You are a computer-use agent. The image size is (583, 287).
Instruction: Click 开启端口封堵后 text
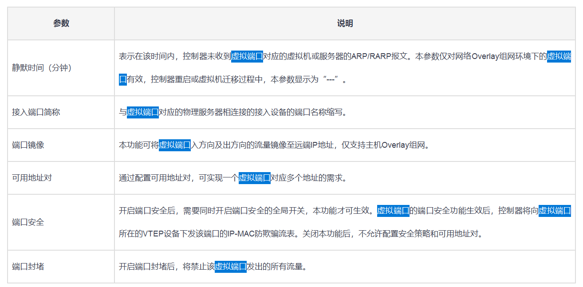point(147,267)
